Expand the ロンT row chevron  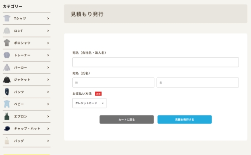(48, 31)
